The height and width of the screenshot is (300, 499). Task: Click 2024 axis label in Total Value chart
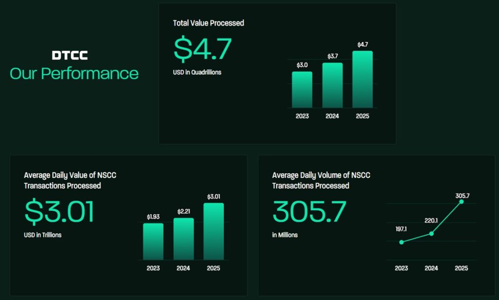(332, 116)
